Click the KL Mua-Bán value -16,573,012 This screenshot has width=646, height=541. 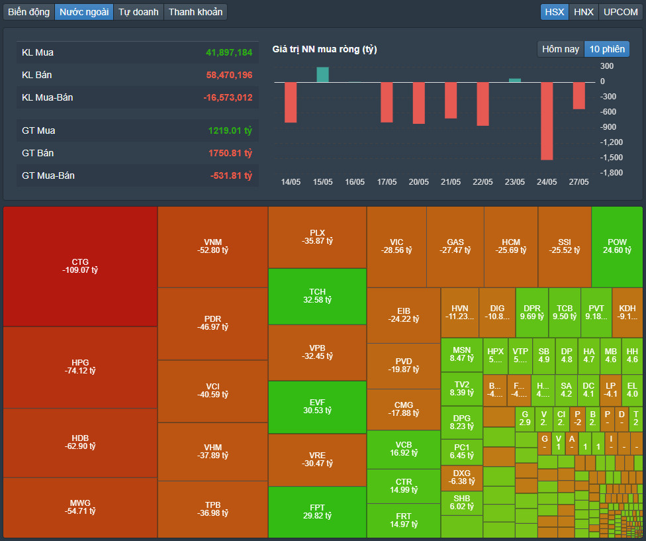228,97
